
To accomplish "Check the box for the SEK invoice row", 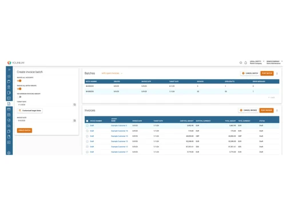I will 87,147.
